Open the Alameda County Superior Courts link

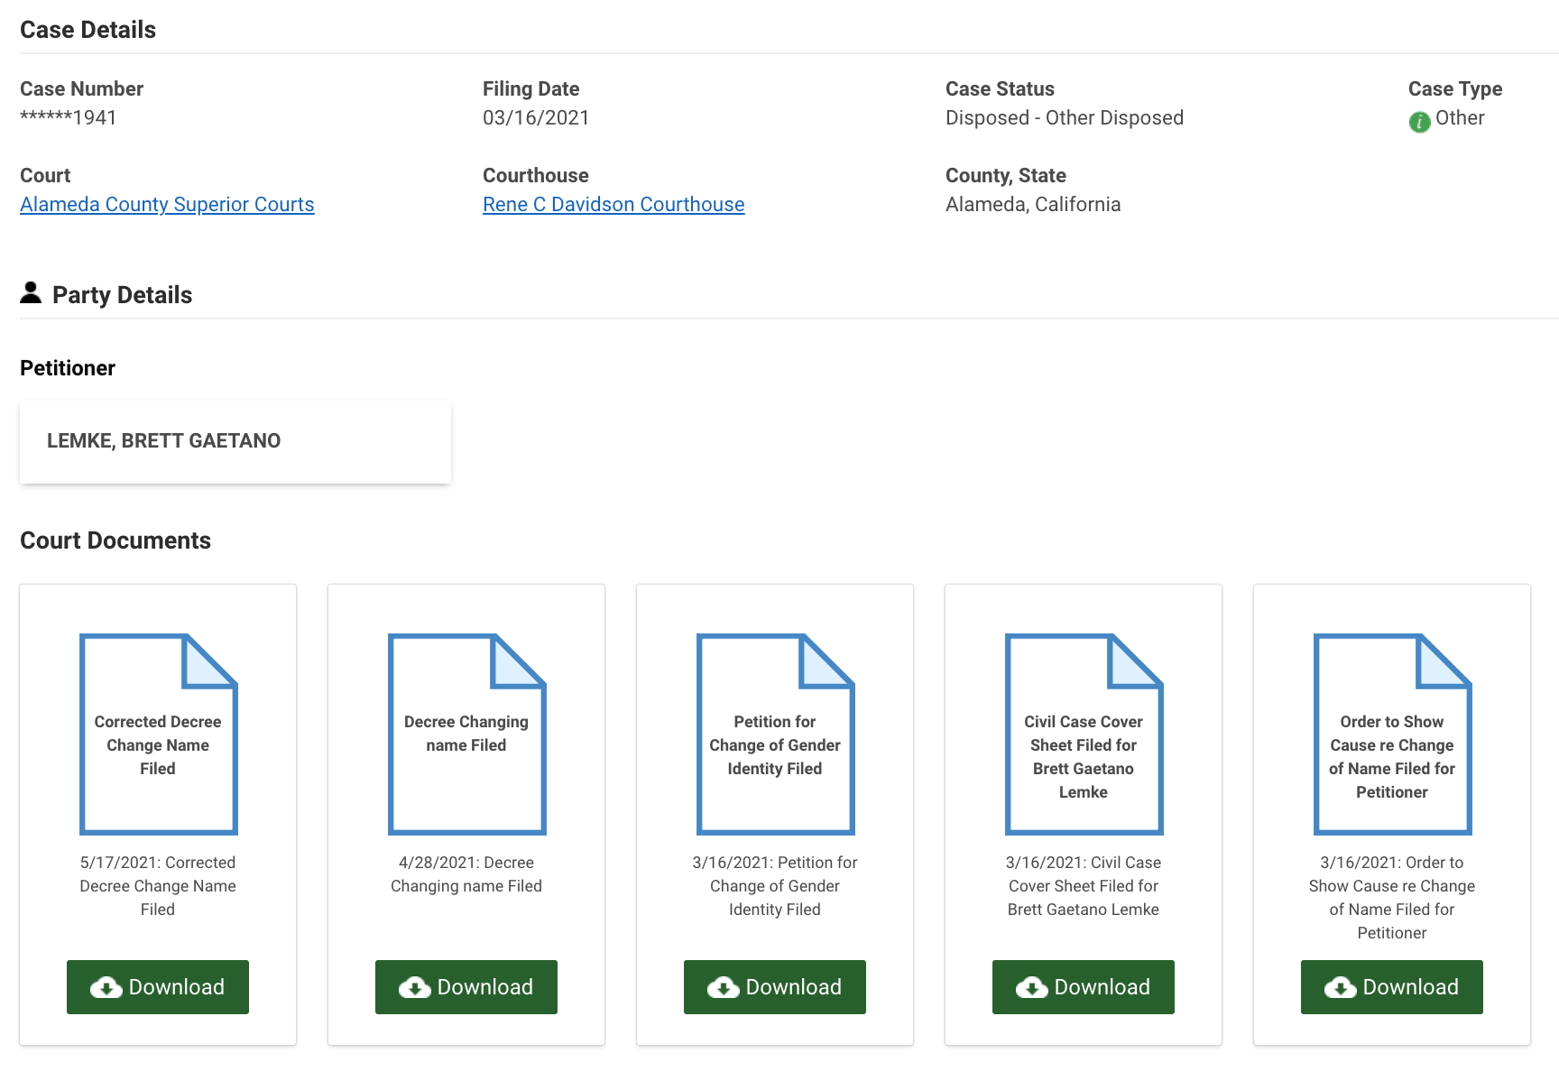click(x=167, y=205)
